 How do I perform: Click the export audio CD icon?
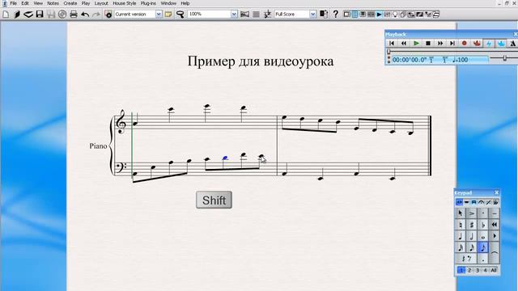click(62, 15)
